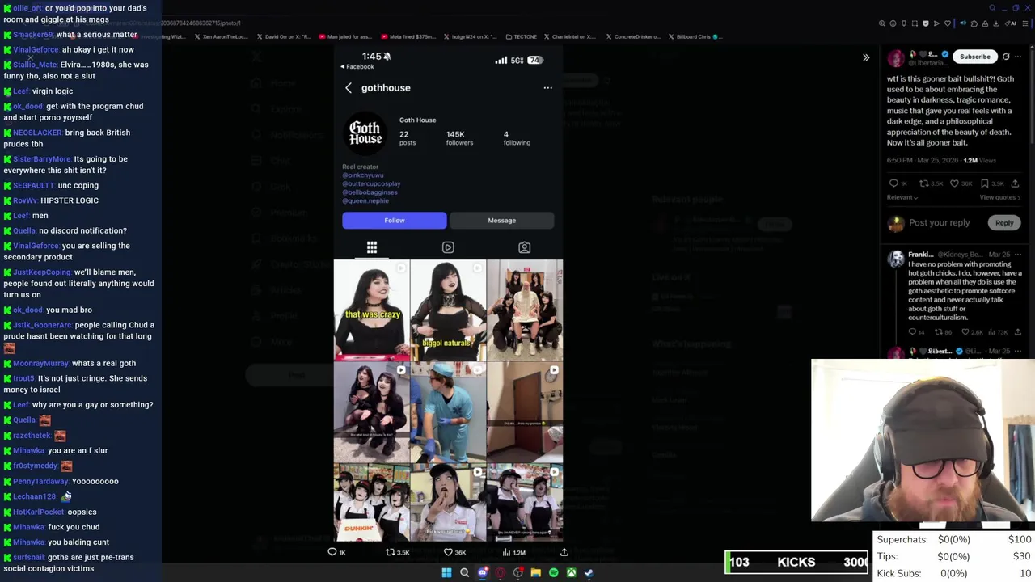
Task: Click SisterBarryMore username in chat
Action: point(41,159)
